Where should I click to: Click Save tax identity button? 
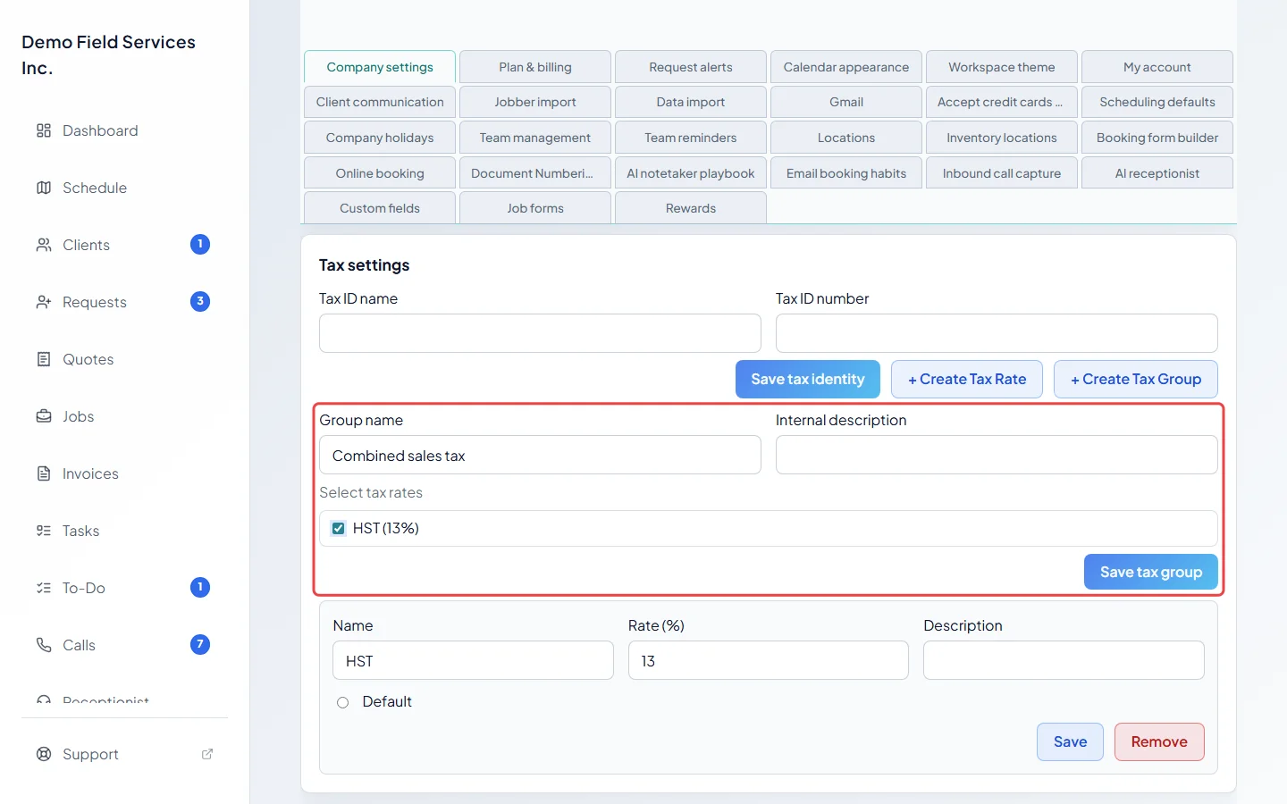click(808, 379)
